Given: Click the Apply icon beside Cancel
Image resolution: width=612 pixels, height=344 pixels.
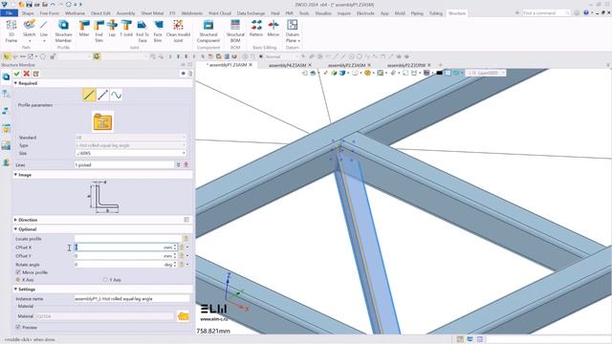Looking at the screenshot, I should coord(36,74).
